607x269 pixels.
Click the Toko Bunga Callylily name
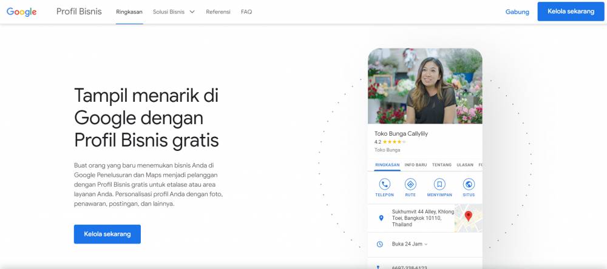(401, 134)
